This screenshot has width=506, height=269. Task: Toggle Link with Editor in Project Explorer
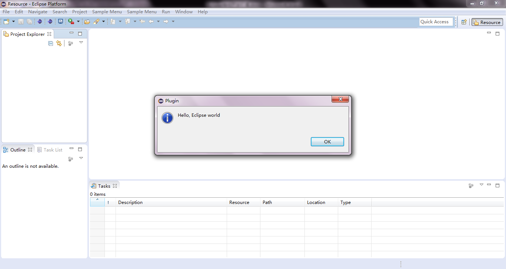pos(59,43)
